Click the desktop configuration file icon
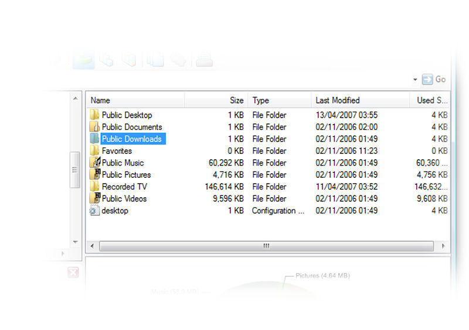 94,211
